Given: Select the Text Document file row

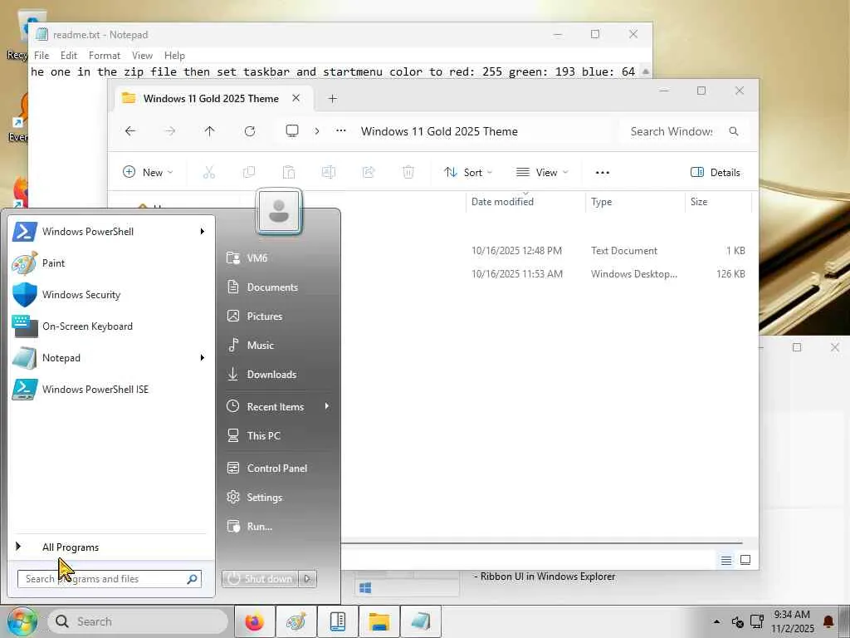Looking at the screenshot, I should pos(548,251).
